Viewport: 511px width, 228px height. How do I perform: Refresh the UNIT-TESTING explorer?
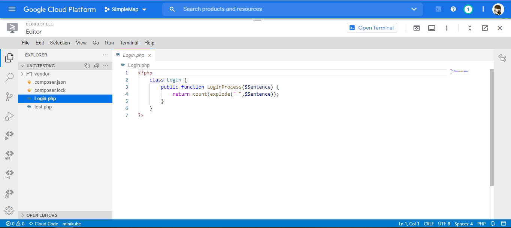coord(88,66)
